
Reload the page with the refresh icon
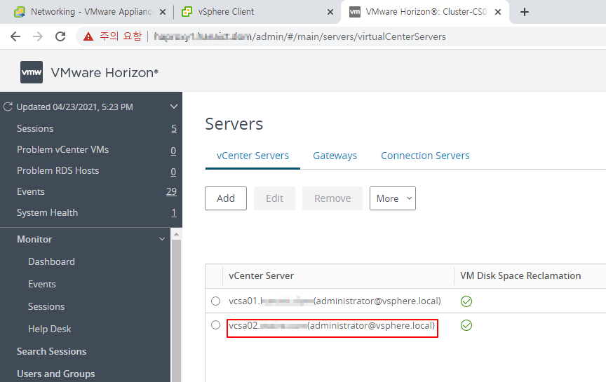click(60, 36)
